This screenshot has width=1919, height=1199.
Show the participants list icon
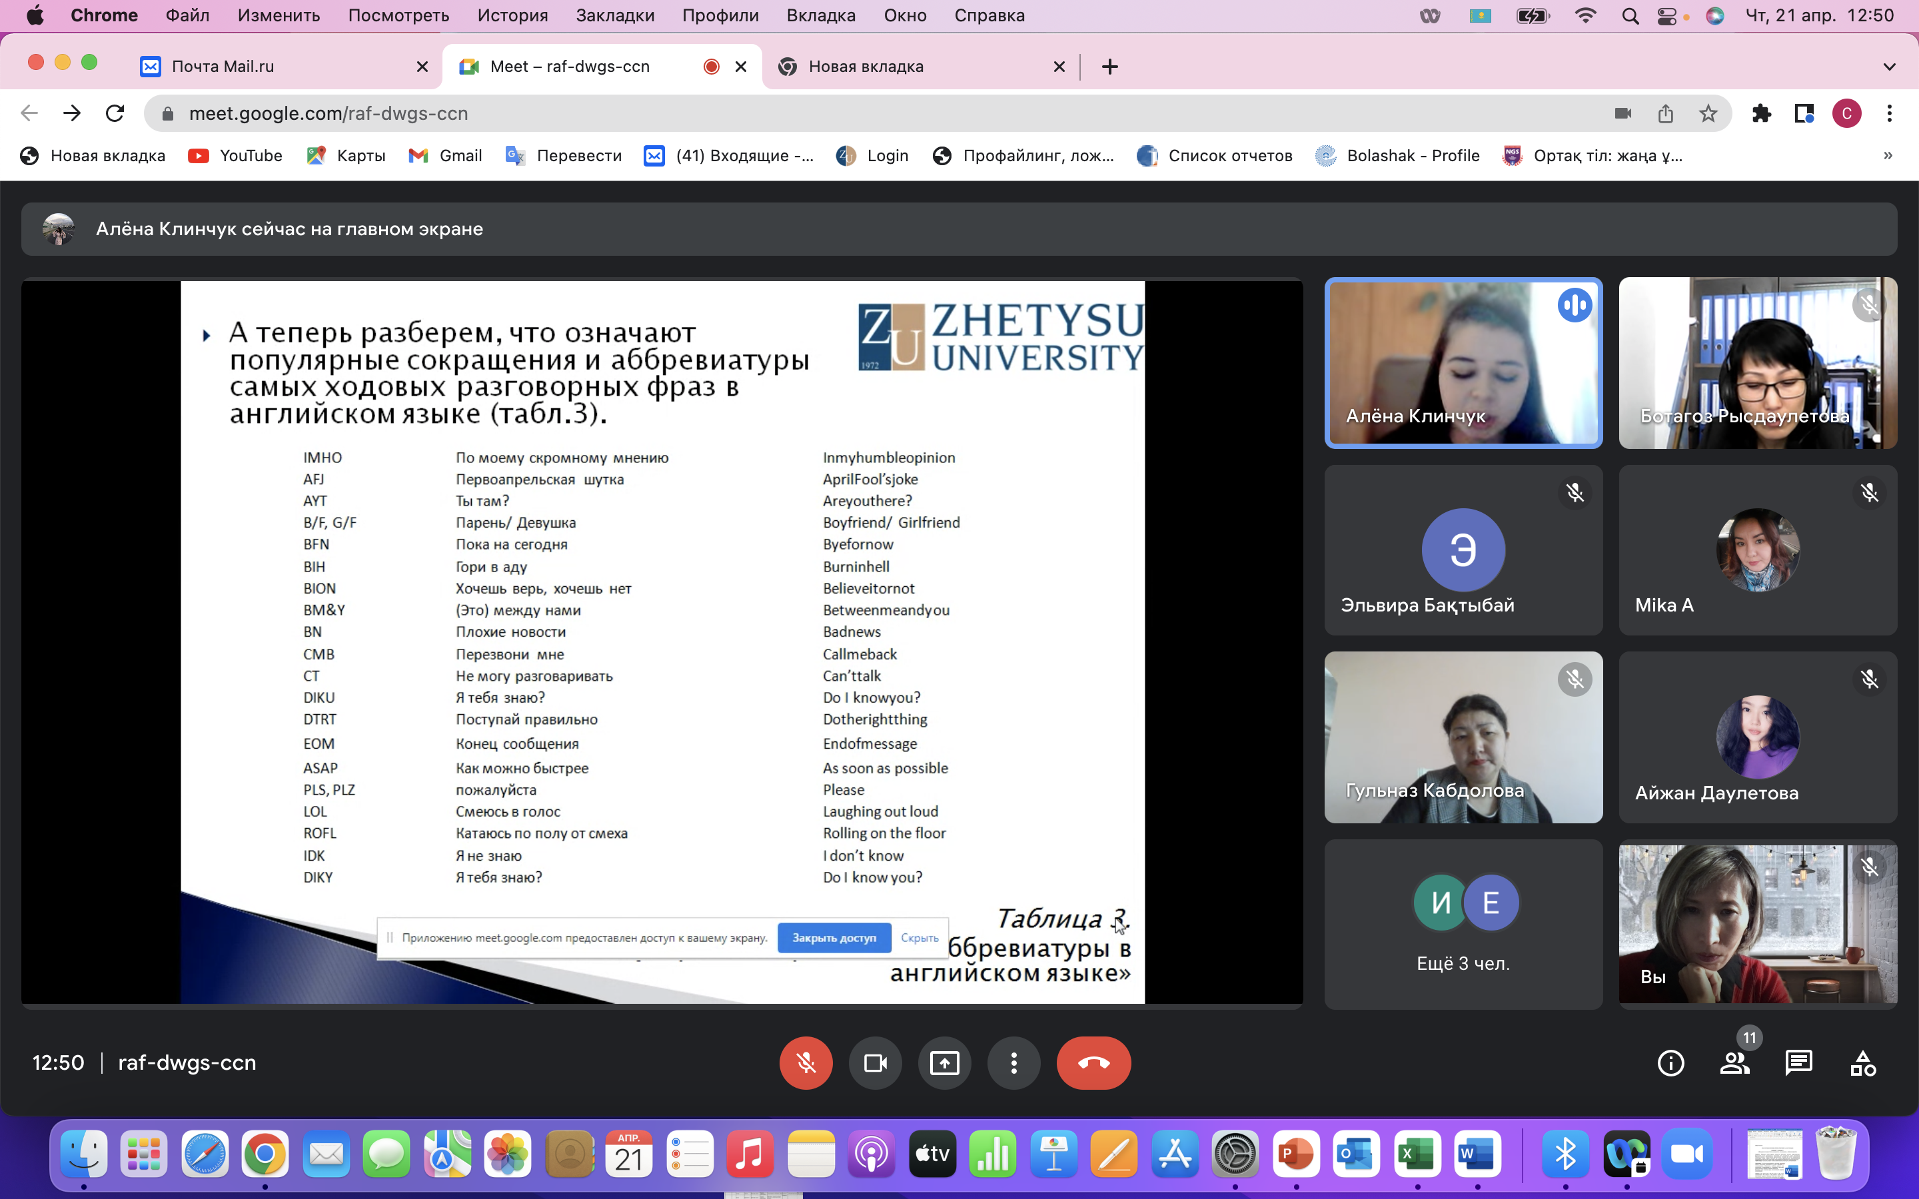pos(1734,1063)
